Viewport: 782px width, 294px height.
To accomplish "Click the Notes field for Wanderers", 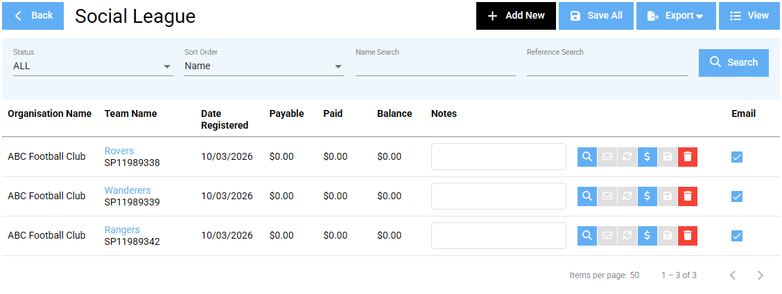I will point(498,196).
